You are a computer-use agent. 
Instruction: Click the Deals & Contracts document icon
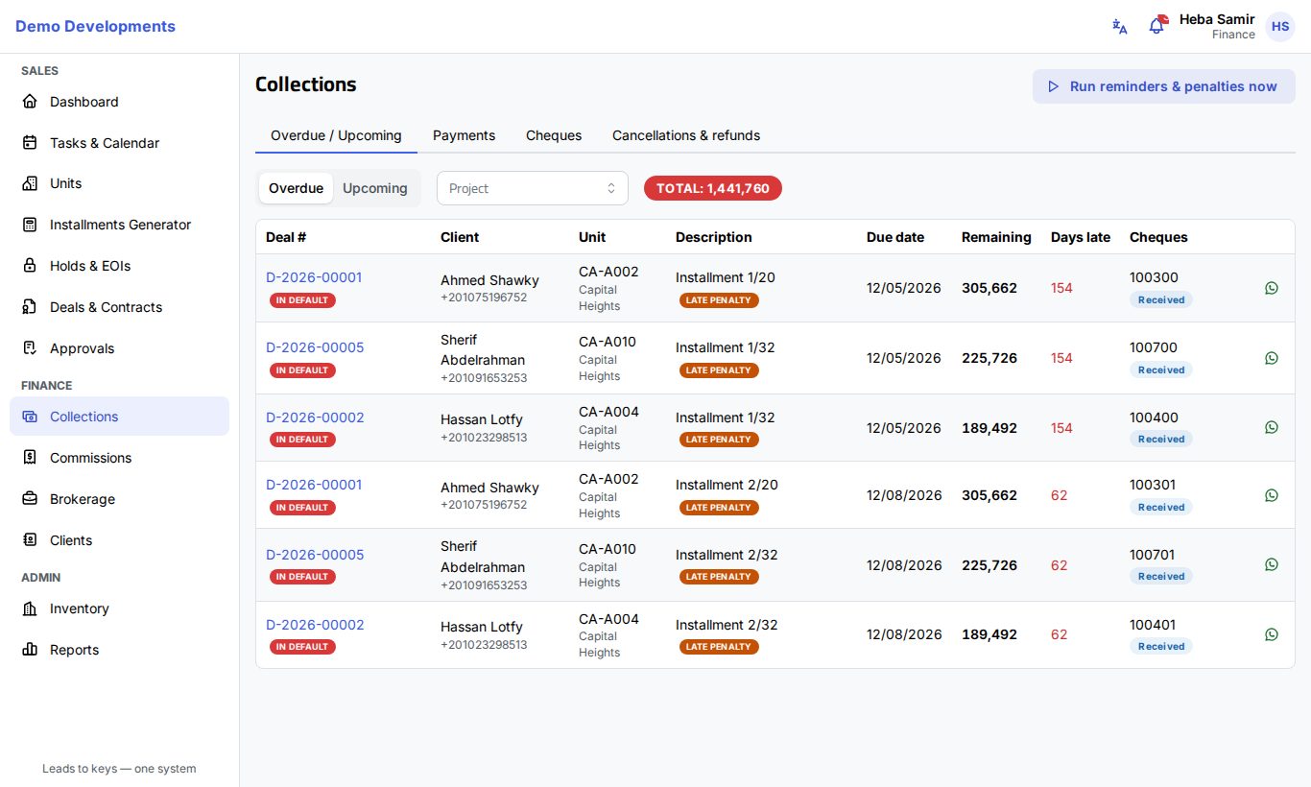click(30, 307)
